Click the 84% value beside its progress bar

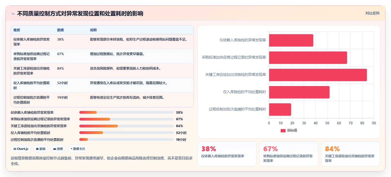[x=179, y=126]
